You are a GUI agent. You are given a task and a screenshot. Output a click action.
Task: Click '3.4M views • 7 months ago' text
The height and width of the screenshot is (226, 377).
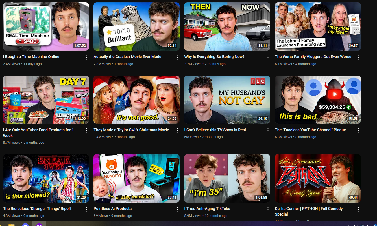(x=114, y=137)
